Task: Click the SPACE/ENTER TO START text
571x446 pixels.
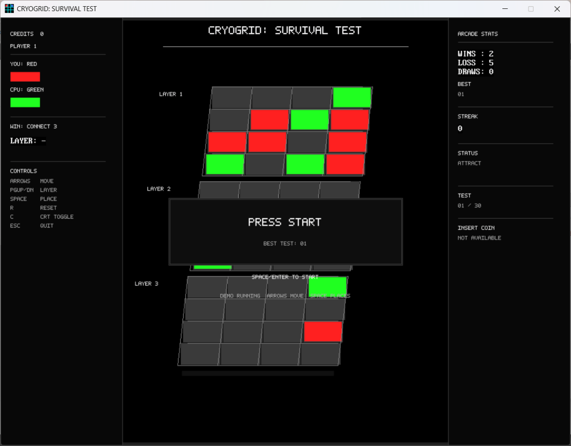Action: pos(285,277)
